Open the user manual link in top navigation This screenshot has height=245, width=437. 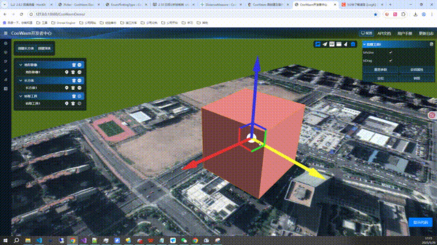[x=405, y=33]
